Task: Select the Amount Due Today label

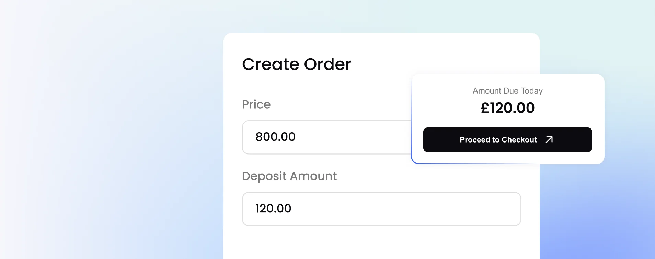Action: click(507, 90)
